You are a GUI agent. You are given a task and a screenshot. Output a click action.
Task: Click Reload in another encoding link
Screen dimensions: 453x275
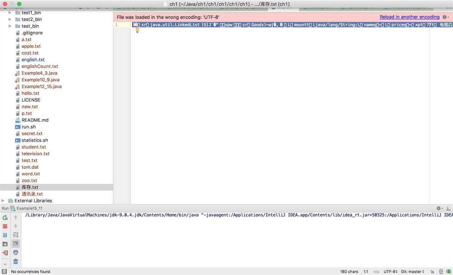pos(409,17)
